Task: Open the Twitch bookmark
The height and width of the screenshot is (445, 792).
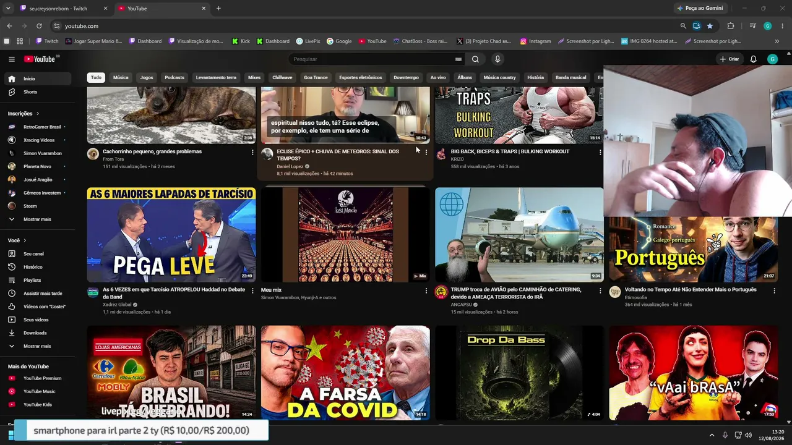Action: (47, 41)
